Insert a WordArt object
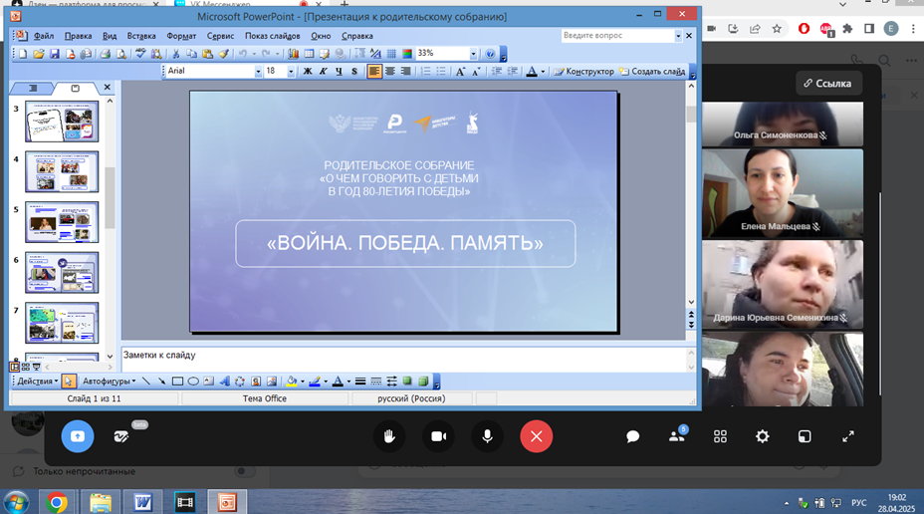The width and height of the screenshot is (924, 514). [224, 382]
